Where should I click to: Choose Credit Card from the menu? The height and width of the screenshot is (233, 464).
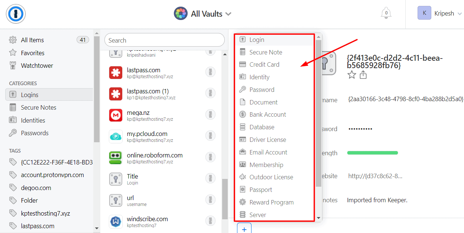[x=275, y=64]
